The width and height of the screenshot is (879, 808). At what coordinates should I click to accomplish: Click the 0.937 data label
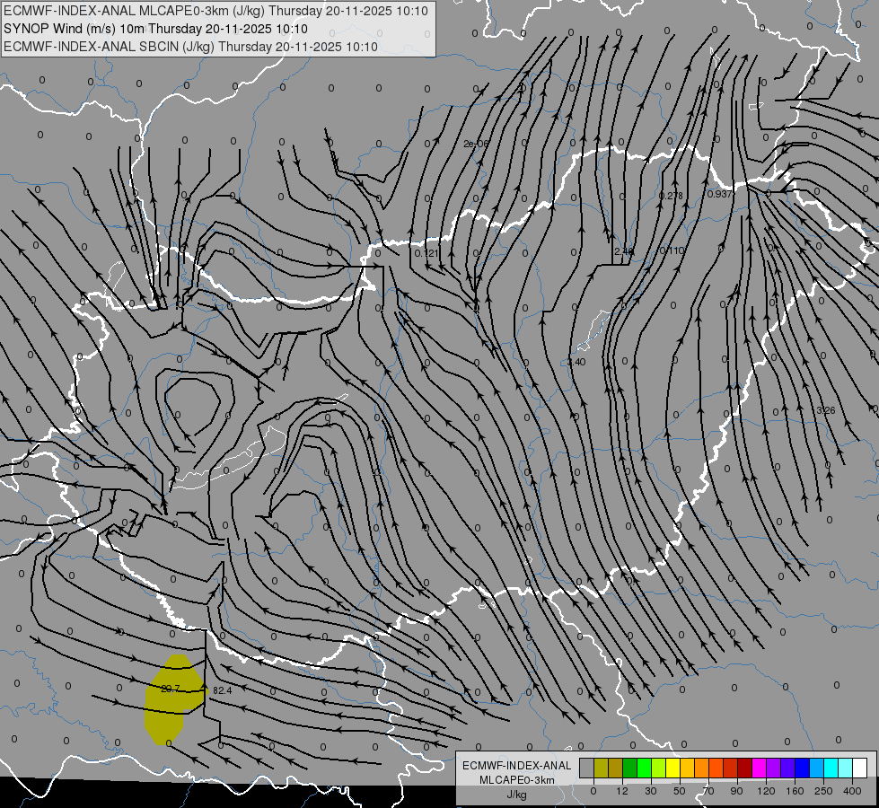719,194
